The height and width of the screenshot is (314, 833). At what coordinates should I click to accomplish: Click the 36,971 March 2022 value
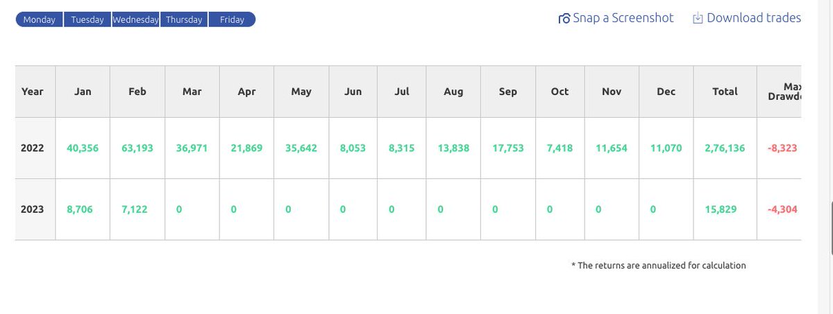pos(192,148)
